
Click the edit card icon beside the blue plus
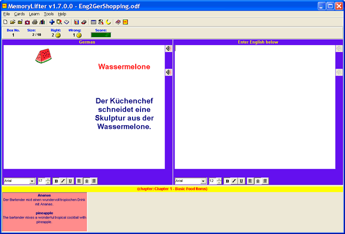click(59, 22)
